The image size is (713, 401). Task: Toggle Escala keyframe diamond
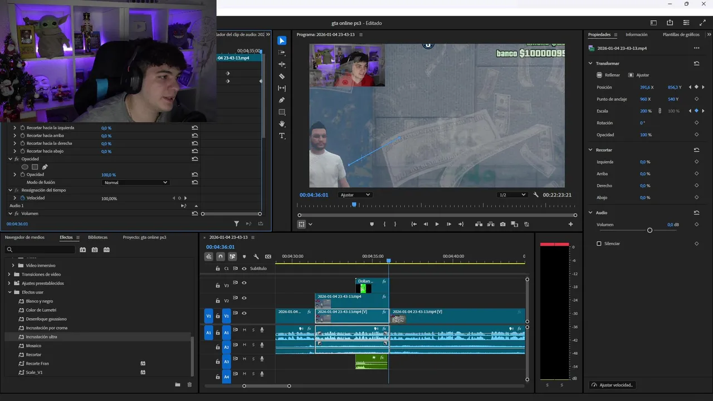[x=696, y=111]
